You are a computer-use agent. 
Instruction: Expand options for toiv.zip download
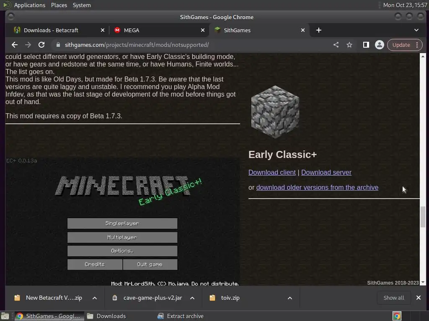pos(290,298)
